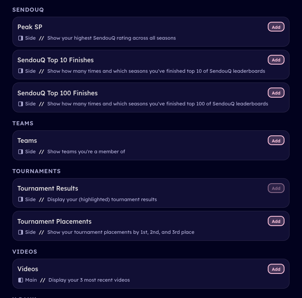The image size is (302, 298).
Task: Add the Tournament Placements widget
Action: coord(276,221)
